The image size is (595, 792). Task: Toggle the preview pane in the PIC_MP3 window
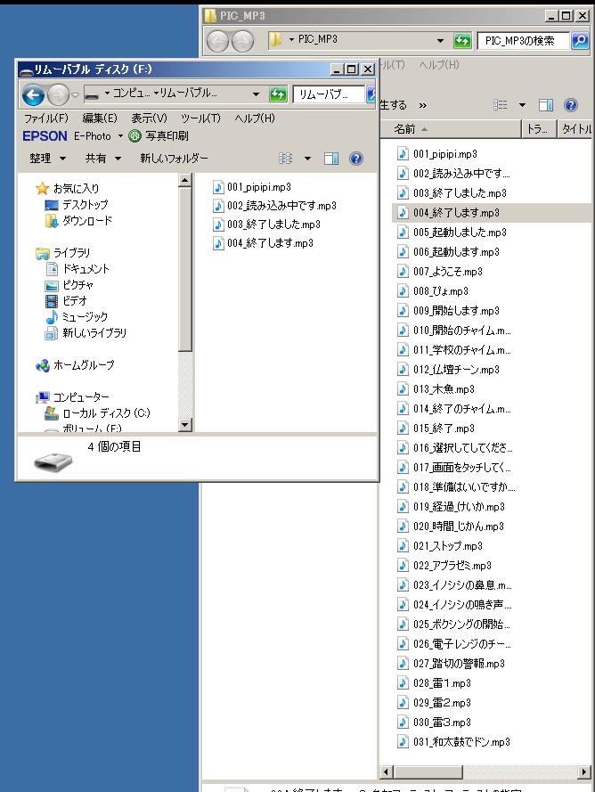click(x=546, y=105)
